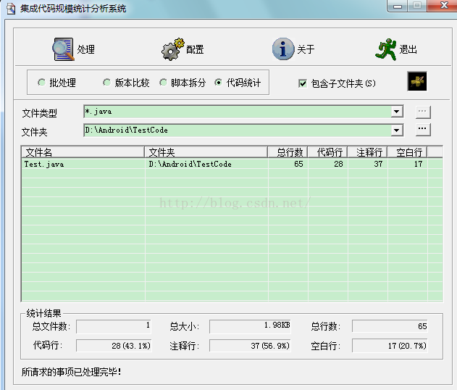Select the 版本比较 radio option
This screenshot has width=457, height=390.
click(106, 83)
